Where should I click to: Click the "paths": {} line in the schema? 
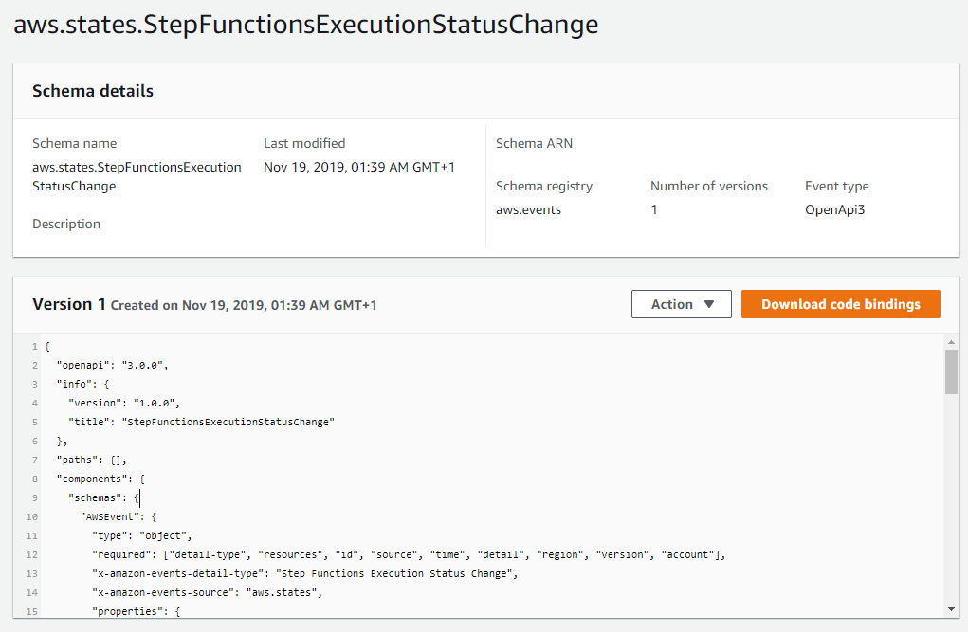pos(92,460)
